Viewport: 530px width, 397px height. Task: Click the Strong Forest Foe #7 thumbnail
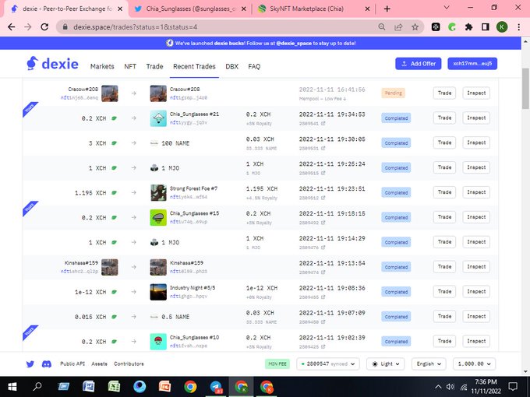(x=158, y=192)
